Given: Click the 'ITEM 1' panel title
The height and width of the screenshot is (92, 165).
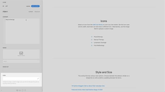Looking at the screenshot, I should [x=5, y=12].
